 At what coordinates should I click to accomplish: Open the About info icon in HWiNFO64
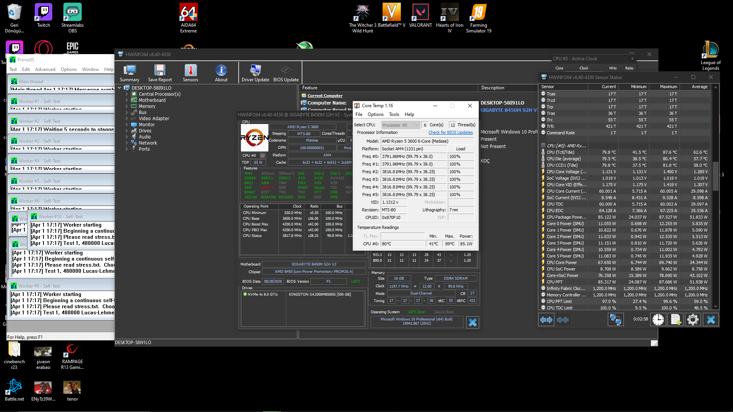(221, 73)
